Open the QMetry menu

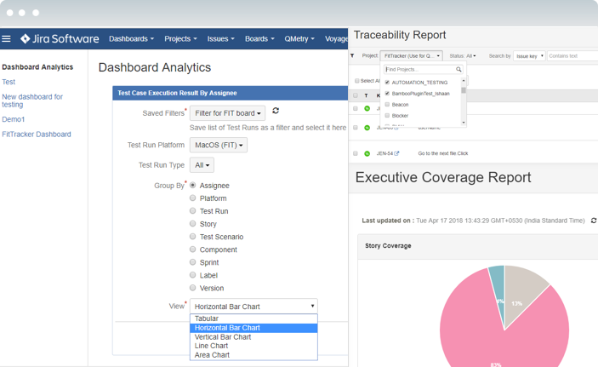pos(299,38)
